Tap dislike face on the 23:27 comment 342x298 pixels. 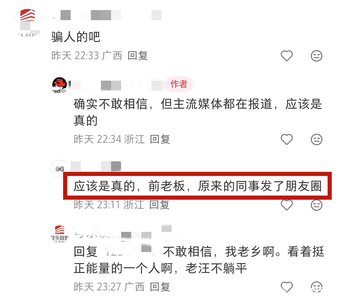(x=316, y=287)
